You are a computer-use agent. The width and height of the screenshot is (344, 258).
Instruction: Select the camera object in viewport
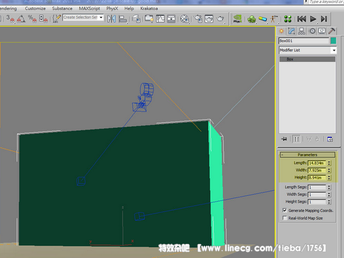coord(143,97)
